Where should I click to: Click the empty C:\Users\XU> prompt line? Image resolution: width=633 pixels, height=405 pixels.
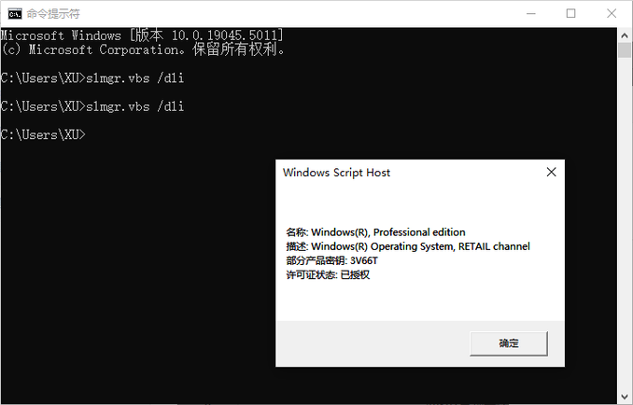pyautogui.click(x=43, y=134)
